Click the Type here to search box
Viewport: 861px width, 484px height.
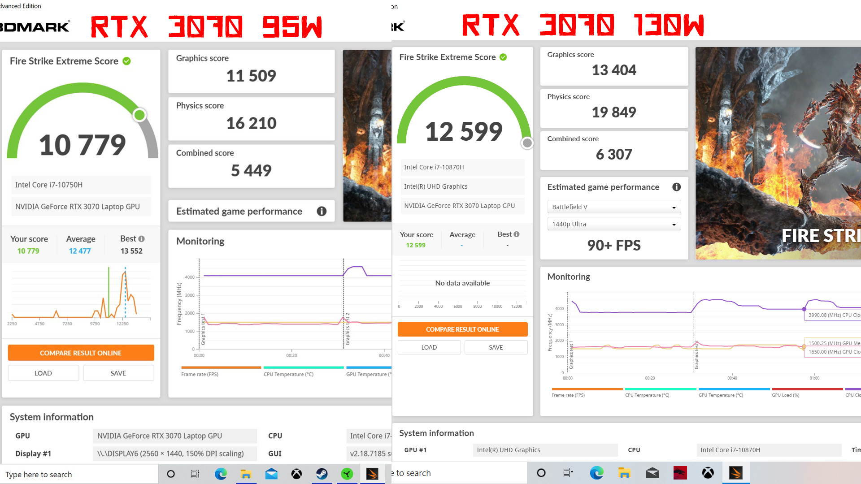79,474
